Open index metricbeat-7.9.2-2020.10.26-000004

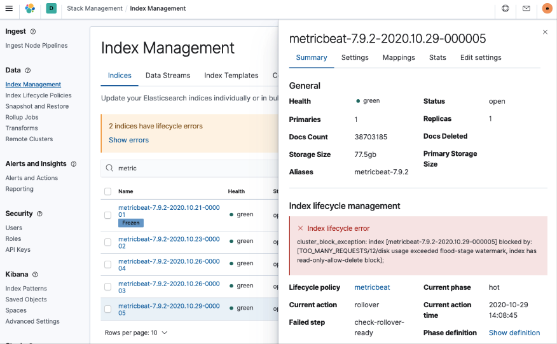[168, 265]
